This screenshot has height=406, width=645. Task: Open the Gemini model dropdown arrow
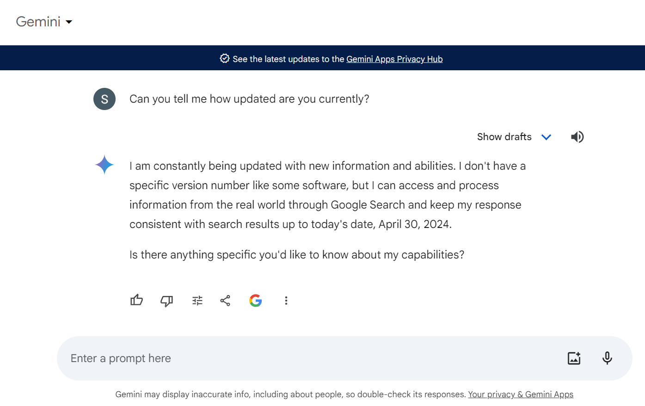pyautogui.click(x=69, y=22)
